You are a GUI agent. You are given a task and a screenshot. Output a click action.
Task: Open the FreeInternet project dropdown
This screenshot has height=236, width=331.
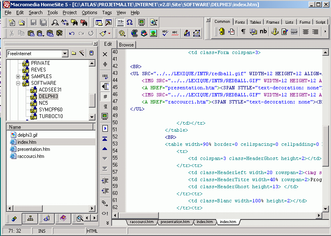[x=65, y=54]
